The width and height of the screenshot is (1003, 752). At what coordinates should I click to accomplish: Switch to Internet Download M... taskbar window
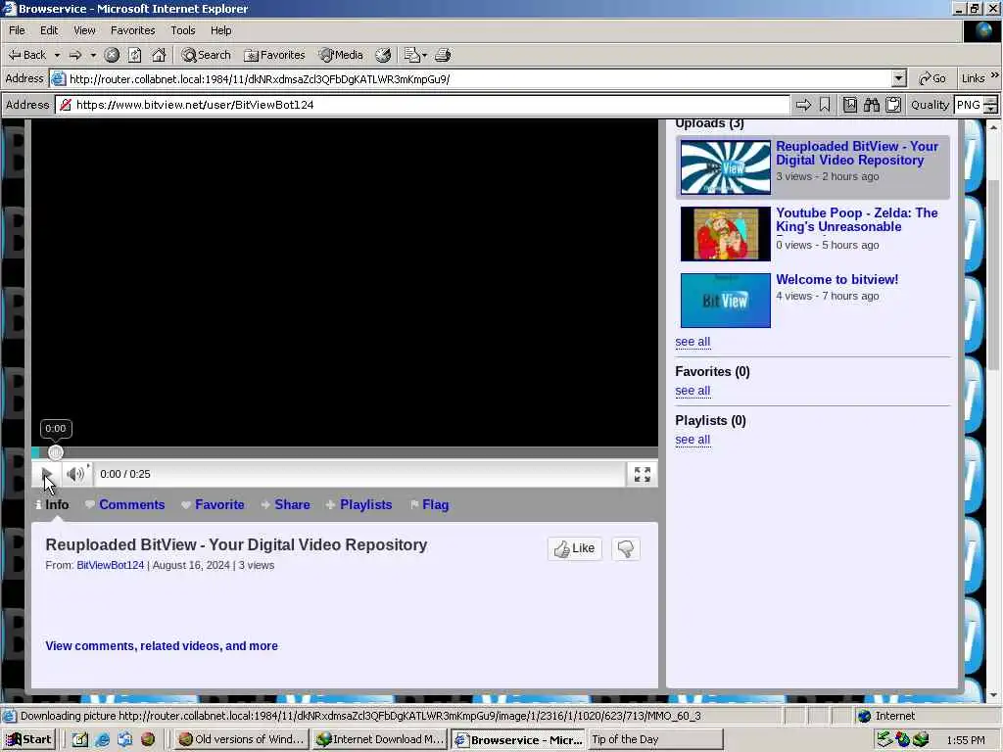(380, 739)
